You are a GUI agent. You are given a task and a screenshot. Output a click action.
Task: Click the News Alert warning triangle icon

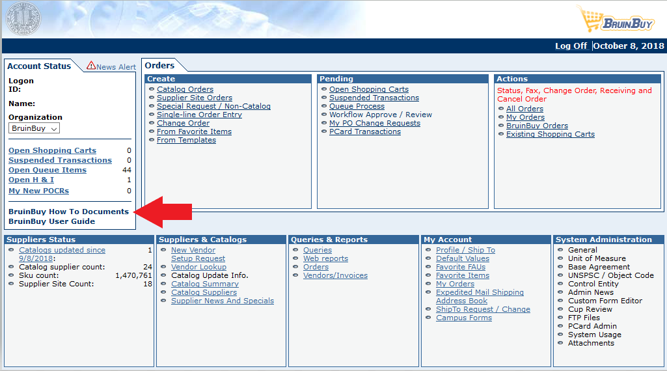(x=91, y=66)
